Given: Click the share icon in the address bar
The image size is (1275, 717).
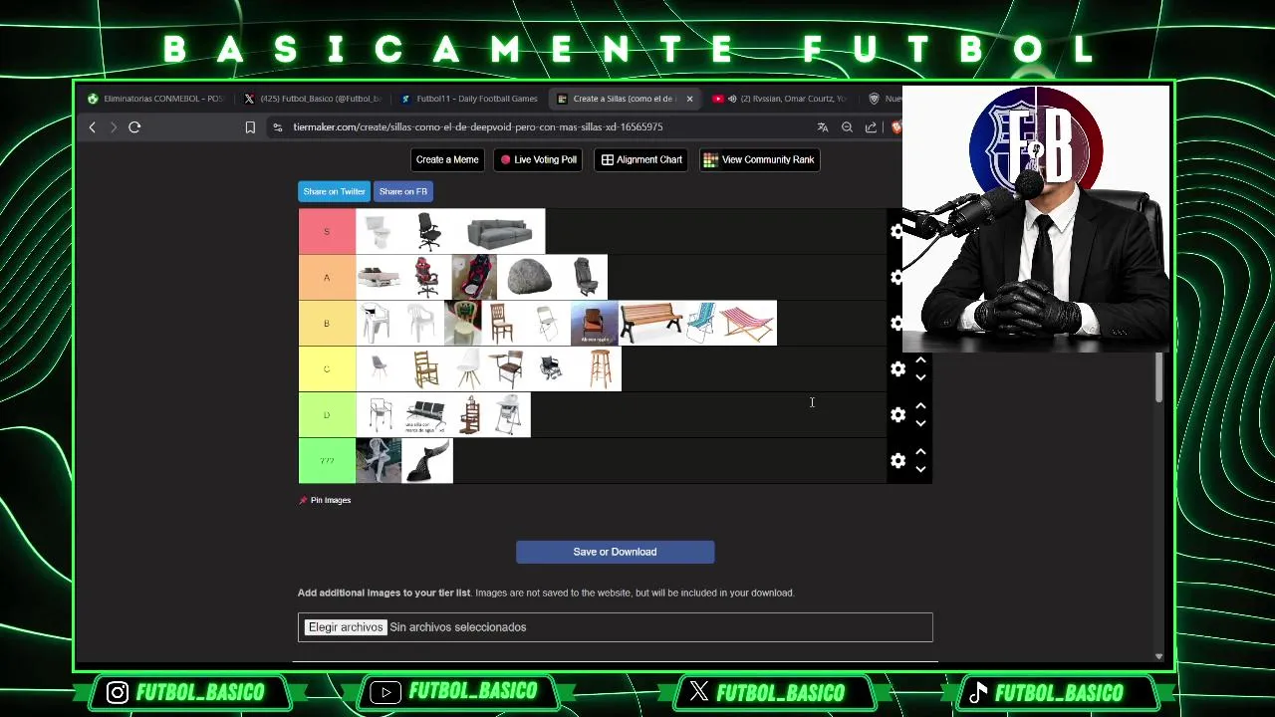Looking at the screenshot, I should pos(871,127).
